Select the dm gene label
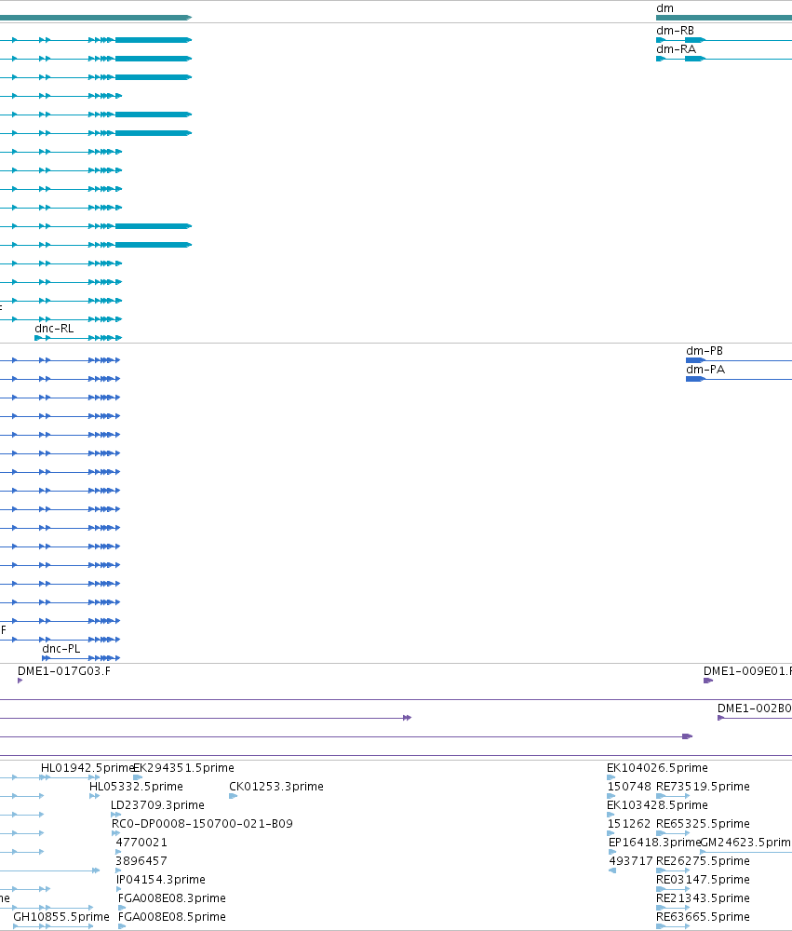 coord(664,8)
